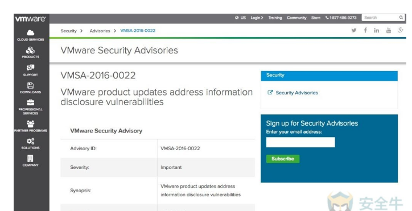This screenshot has width=412, height=211.
Task: Open Cloud Services sidebar icon
Action: (31, 32)
